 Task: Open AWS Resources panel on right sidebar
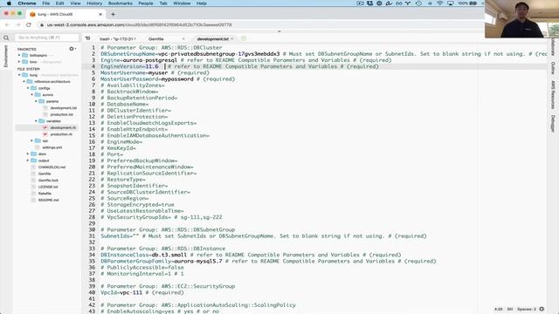click(553, 95)
